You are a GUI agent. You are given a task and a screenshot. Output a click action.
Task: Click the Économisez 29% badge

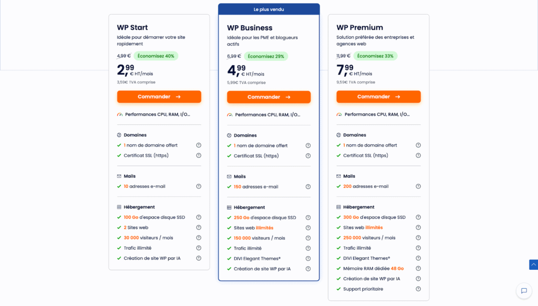pyautogui.click(x=265, y=56)
